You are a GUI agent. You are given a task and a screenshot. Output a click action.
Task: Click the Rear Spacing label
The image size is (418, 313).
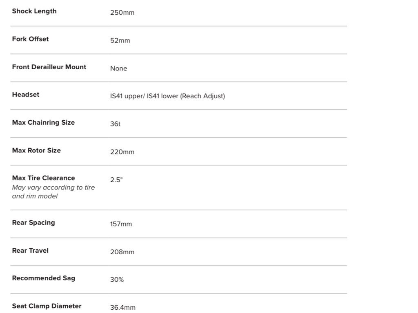(x=33, y=223)
